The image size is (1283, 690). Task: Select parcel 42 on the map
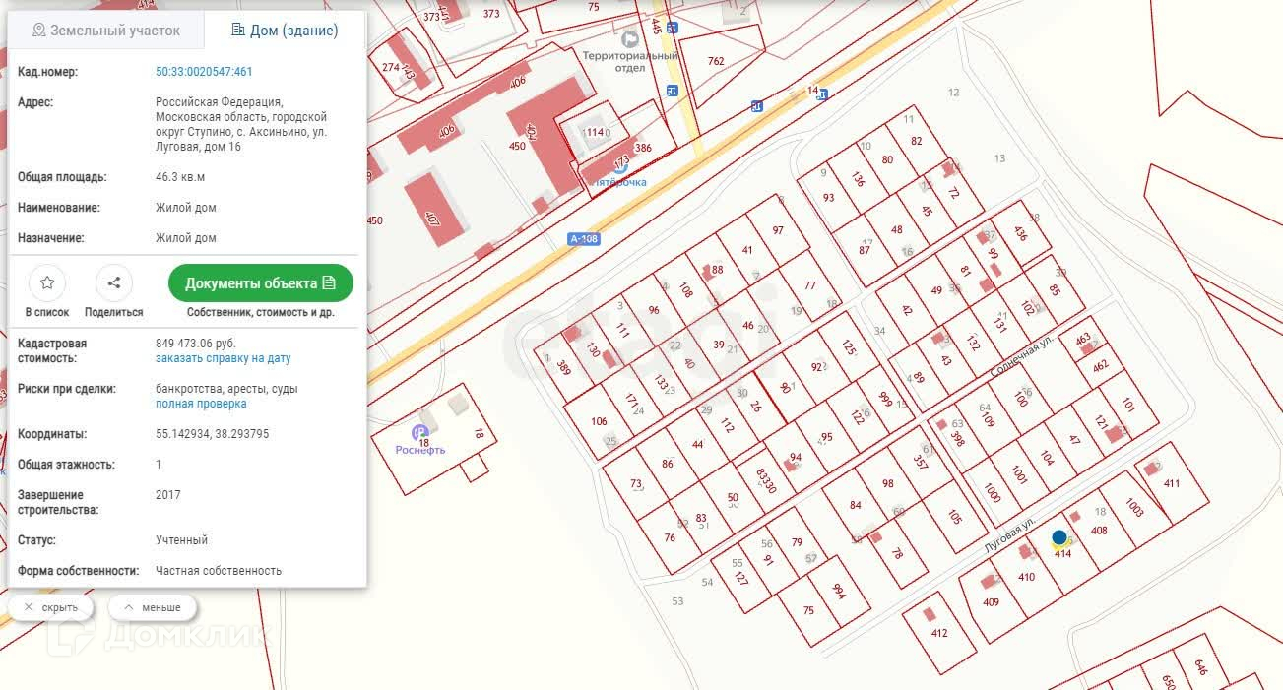[907, 311]
